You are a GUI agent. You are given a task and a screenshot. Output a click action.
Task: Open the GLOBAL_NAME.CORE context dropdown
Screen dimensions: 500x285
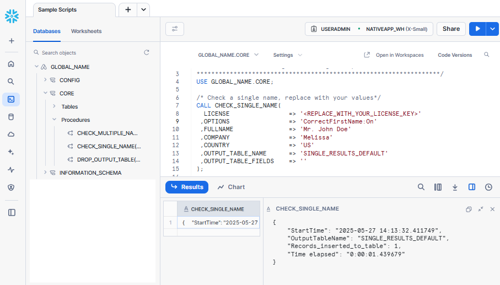tap(228, 55)
